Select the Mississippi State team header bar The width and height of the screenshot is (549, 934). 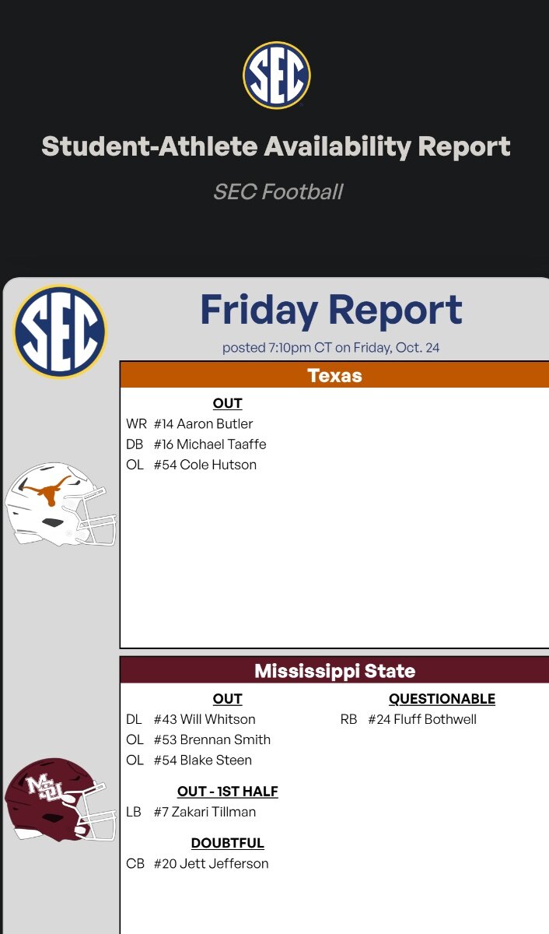coord(334,671)
